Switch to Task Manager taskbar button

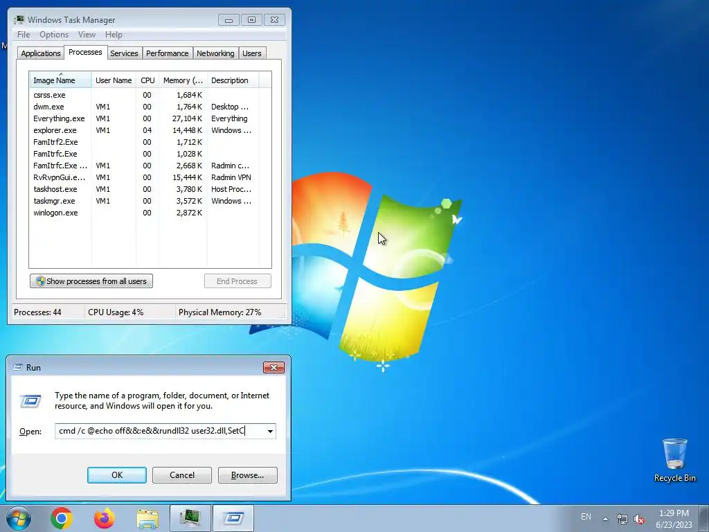click(x=190, y=518)
